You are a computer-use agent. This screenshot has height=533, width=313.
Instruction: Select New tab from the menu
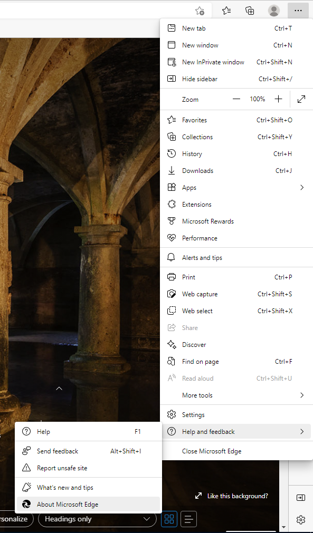click(236, 28)
